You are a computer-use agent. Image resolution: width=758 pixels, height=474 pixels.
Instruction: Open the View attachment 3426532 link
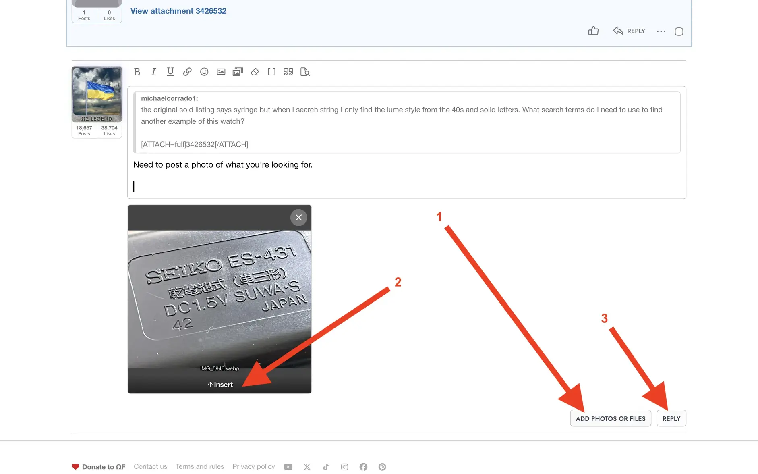[x=178, y=11]
